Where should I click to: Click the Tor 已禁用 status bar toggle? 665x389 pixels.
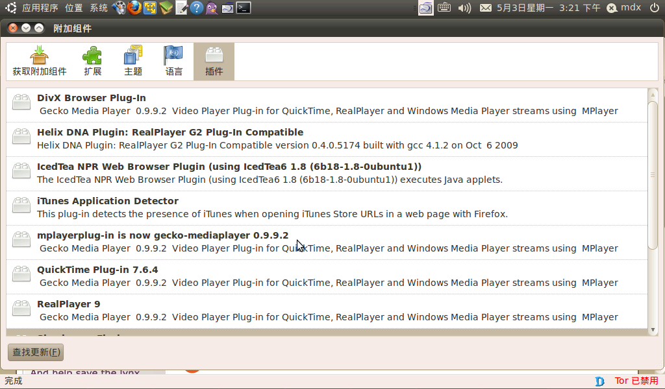point(636,381)
